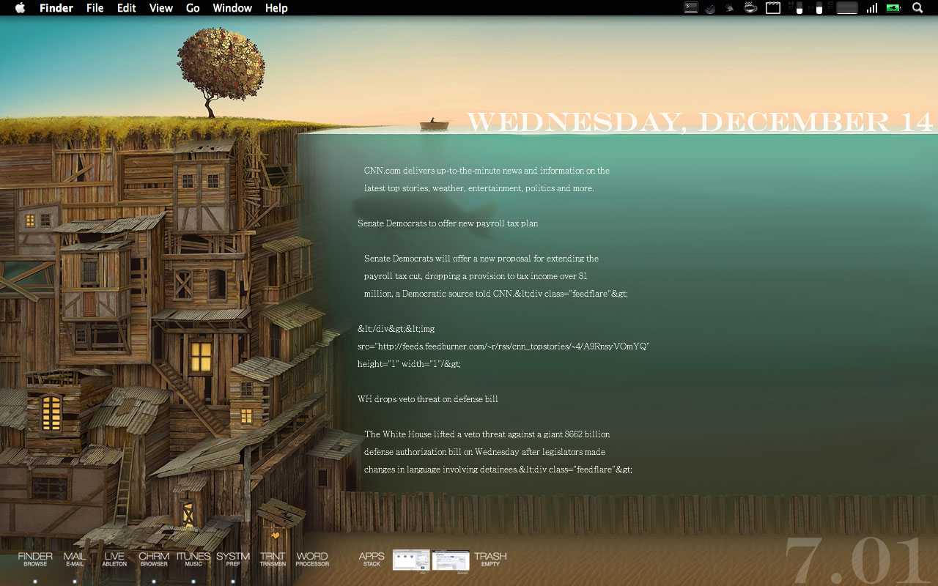Screen dimensions: 938x586
Task: Click the CPU usage graph in menu bar
Action: click(847, 8)
